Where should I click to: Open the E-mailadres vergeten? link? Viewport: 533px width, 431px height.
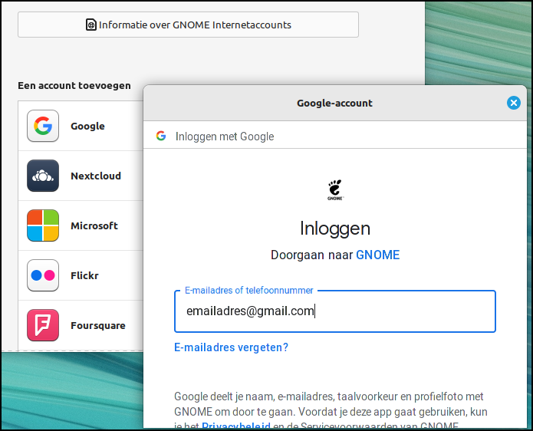(231, 347)
